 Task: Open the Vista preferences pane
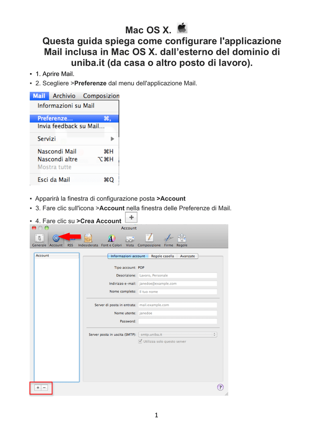[x=130, y=241]
